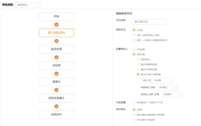
Task: Select 支付金额大于固定值 condition
Action: point(134,120)
